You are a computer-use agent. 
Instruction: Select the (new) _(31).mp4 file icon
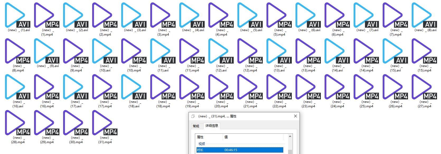click(105, 123)
